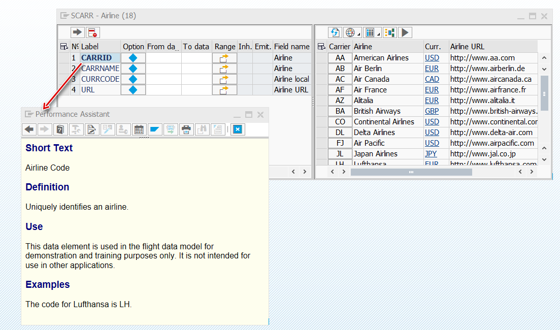Maximize the Performance Assistant window
560x330 pixels.
(249, 115)
